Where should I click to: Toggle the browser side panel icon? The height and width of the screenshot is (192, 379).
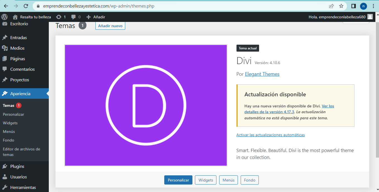pos(354,6)
